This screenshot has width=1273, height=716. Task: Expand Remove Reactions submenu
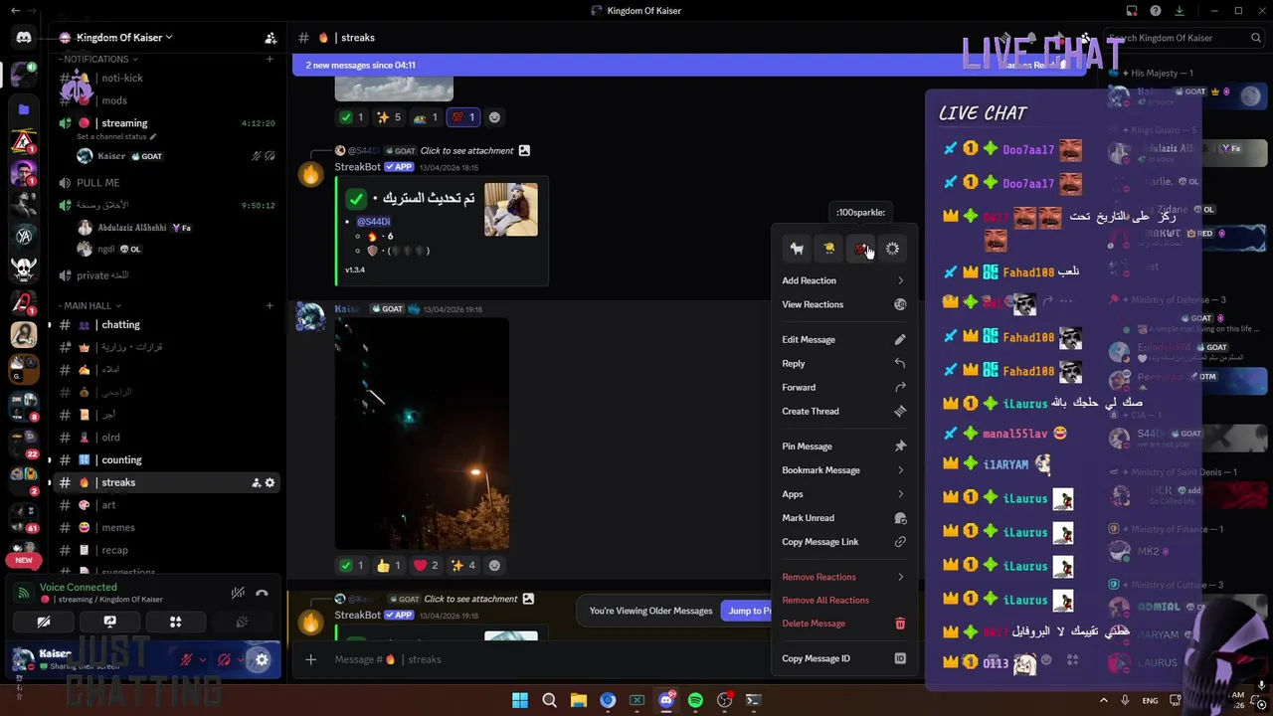843,577
